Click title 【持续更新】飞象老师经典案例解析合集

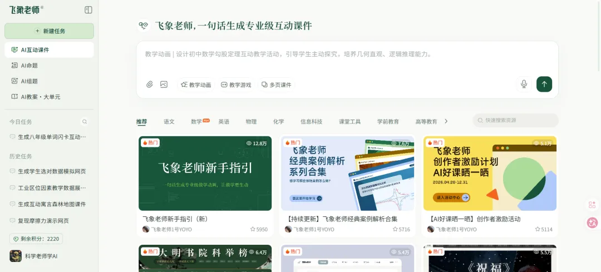(x=341, y=219)
